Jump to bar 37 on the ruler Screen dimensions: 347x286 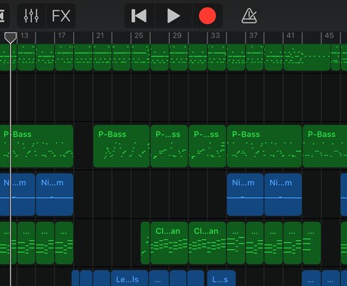[x=253, y=35]
